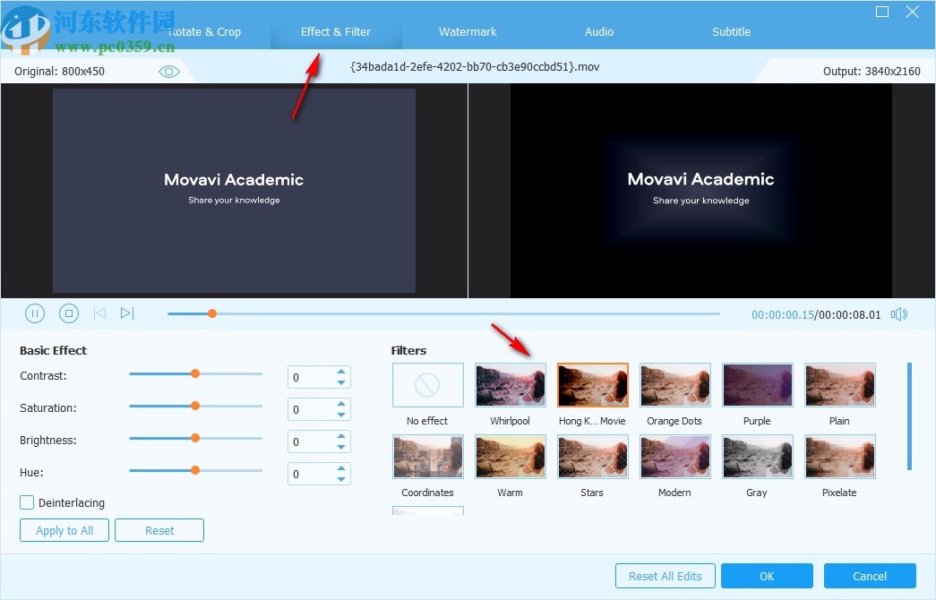Click the Apply to All button
936x600 pixels.
(x=64, y=530)
